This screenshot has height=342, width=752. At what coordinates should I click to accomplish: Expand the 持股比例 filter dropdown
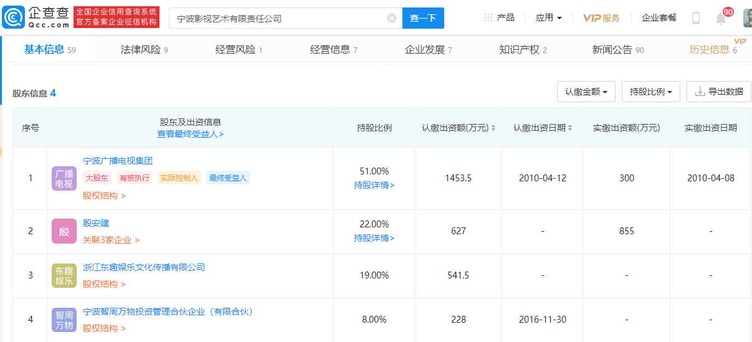[651, 92]
